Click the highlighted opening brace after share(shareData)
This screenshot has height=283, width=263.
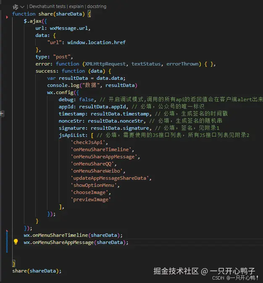89,14
